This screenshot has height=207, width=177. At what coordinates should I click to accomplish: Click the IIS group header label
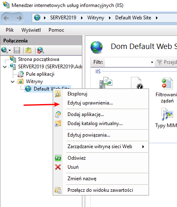pos(98,72)
